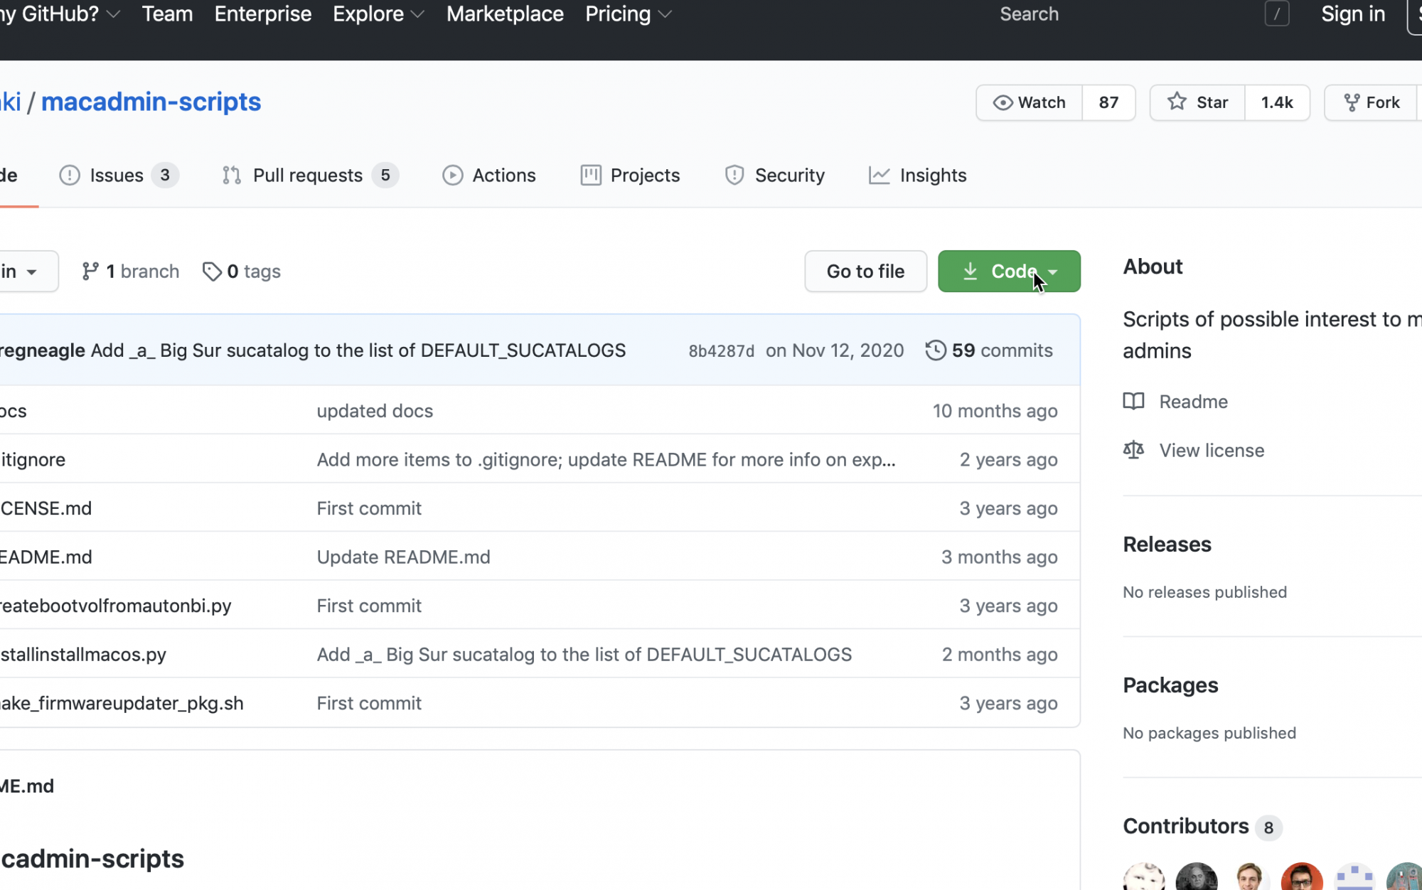The image size is (1422, 890).
Task: Open the macadmin-scripts repository link
Action: (151, 102)
